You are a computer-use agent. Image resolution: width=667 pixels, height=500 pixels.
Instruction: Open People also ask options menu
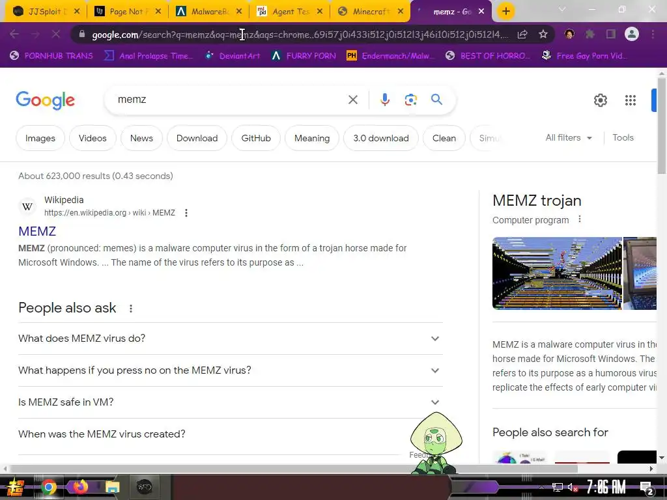[130, 309]
